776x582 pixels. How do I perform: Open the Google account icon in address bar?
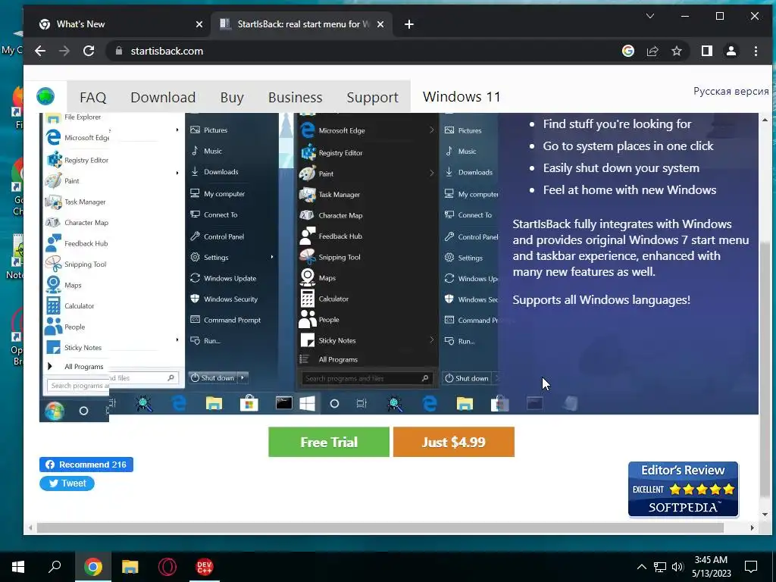pos(628,51)
